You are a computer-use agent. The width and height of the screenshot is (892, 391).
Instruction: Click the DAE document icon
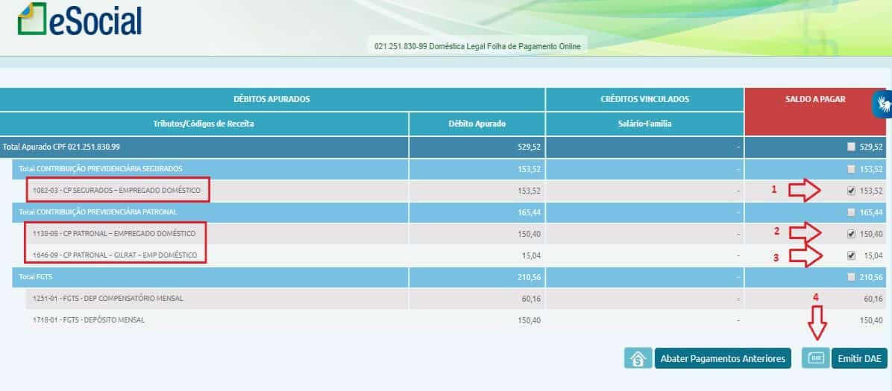click(817, 359)
